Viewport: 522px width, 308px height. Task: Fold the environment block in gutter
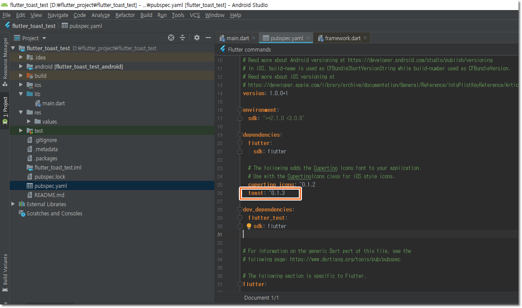[240, 110]
